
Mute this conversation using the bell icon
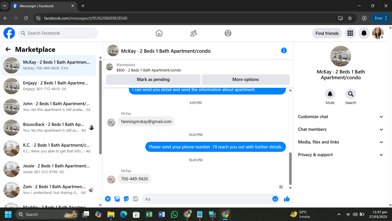point(330,94)
